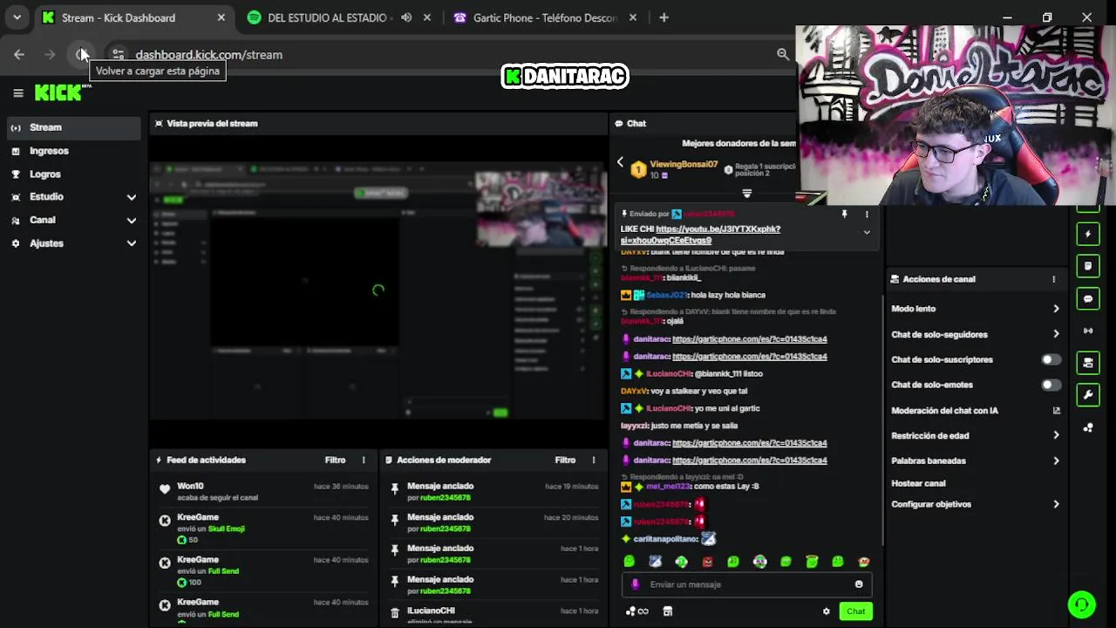Viewport: 1116px width, 628px height.
Task: Open Palabras baneadas settings
Action: [975, 461]
